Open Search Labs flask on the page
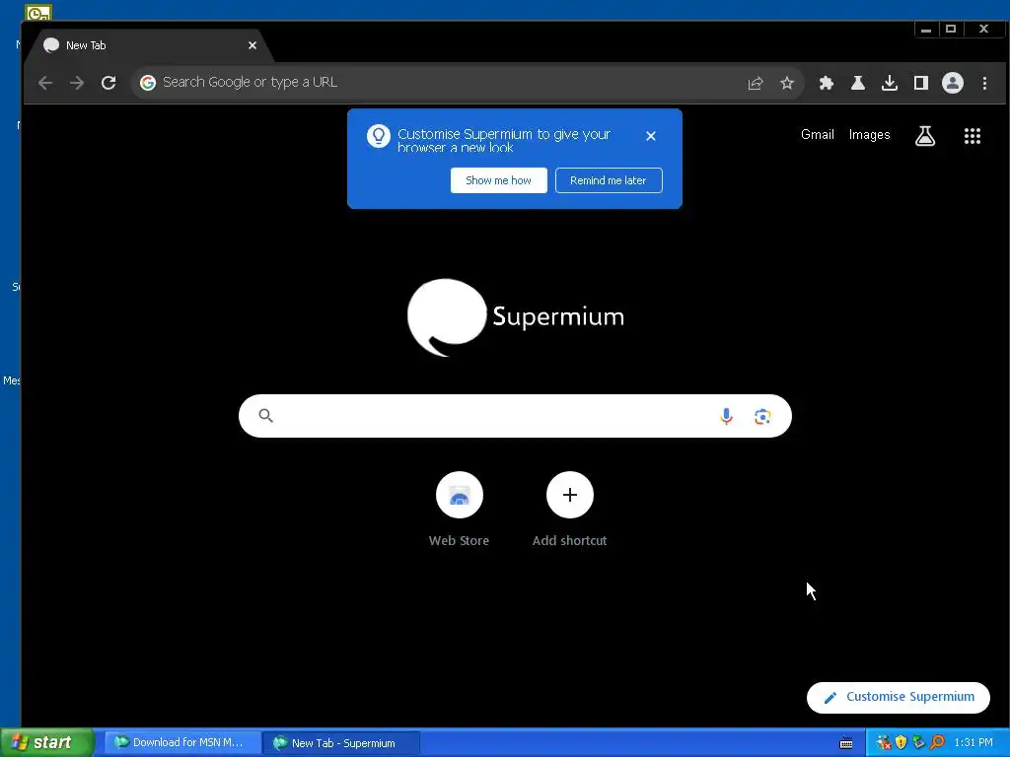The width and height of the screenshot is (1010, 757). click(925, 136)
